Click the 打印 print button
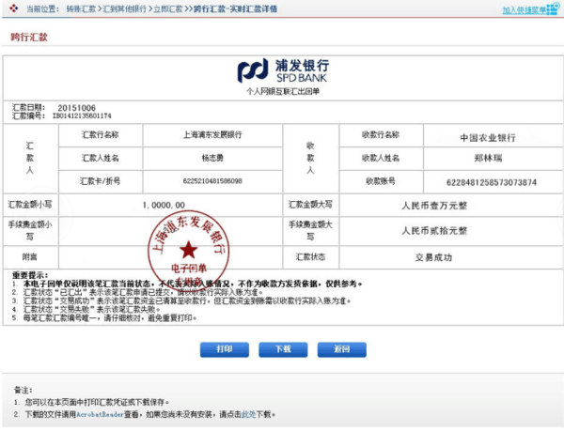Screen dimensions: 564x431 point(225,349)
